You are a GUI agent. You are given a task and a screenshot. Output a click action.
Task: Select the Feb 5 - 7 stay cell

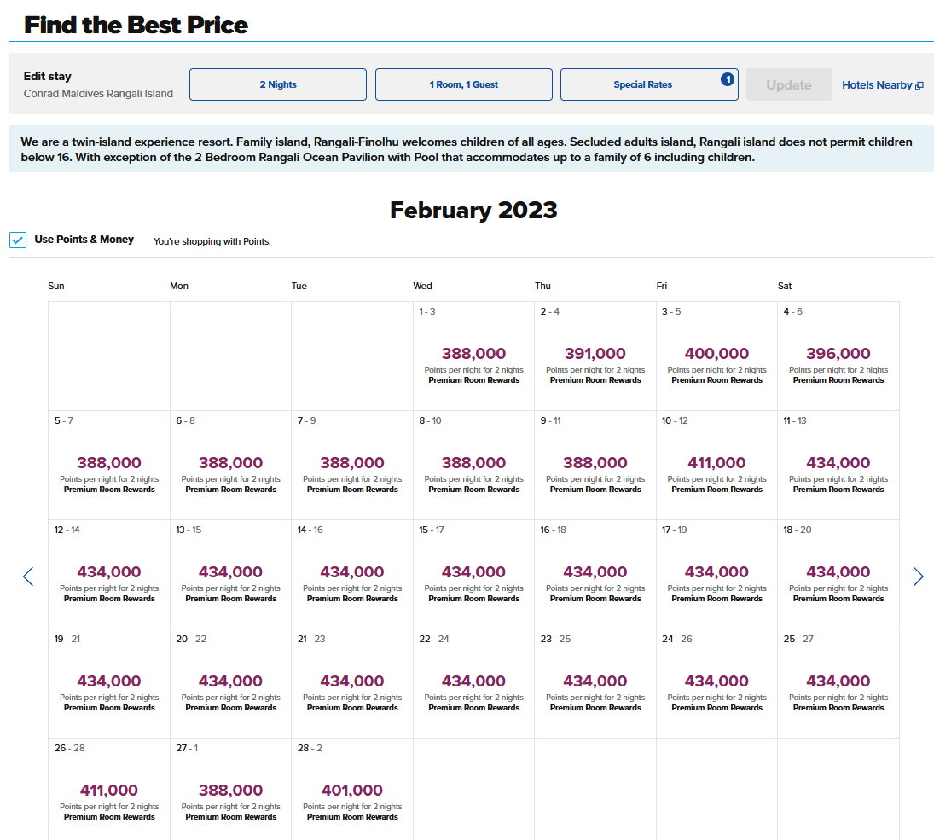coord(109,466)
